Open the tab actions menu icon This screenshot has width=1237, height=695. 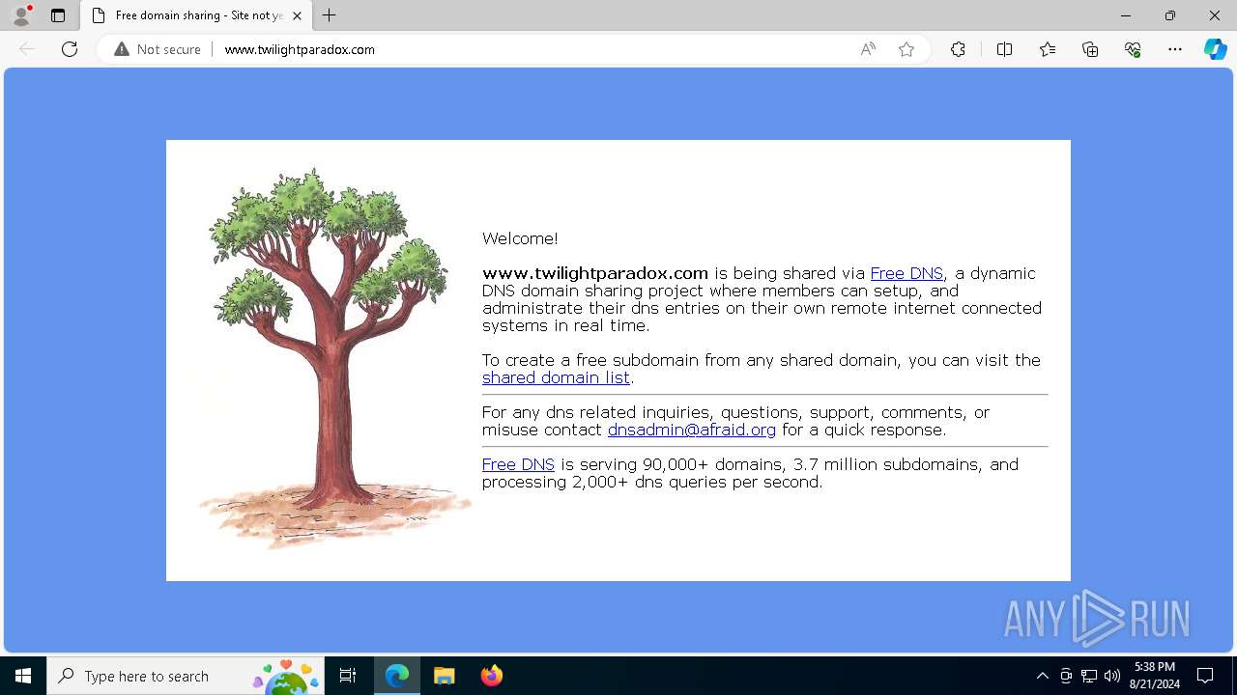click(58, 15)
